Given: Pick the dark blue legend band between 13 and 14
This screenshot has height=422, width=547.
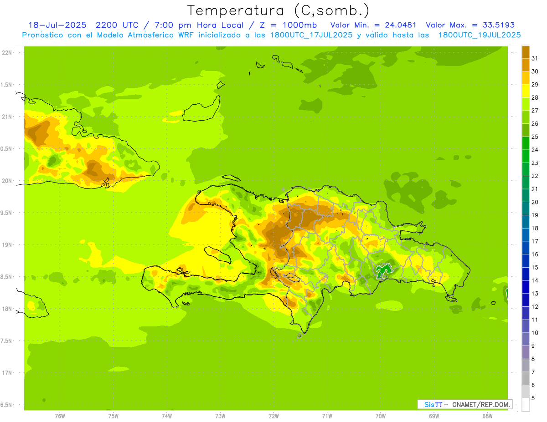Looking at the screenshot, I should point(526,287).
